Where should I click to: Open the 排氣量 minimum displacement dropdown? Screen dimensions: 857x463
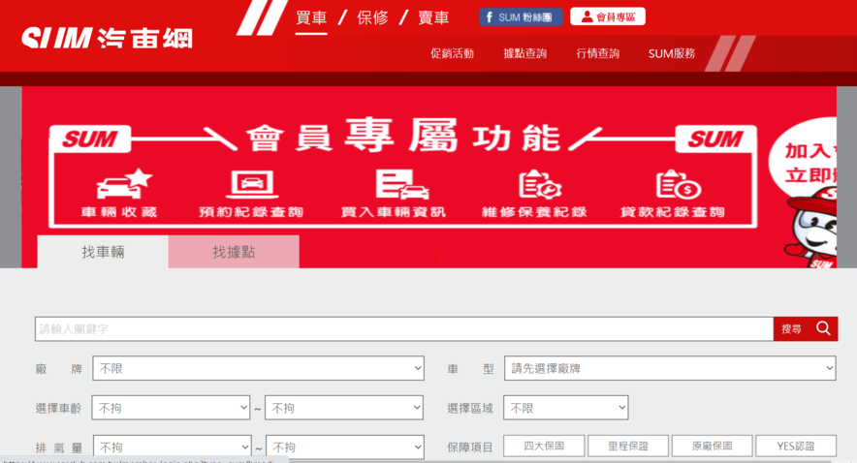[x=173, y=448]
